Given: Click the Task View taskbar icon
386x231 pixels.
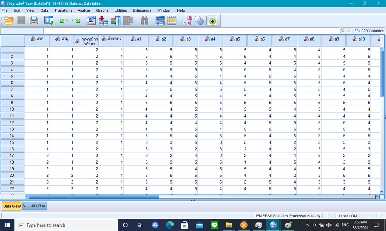Looking at the screenshot, I should [140, 225].
